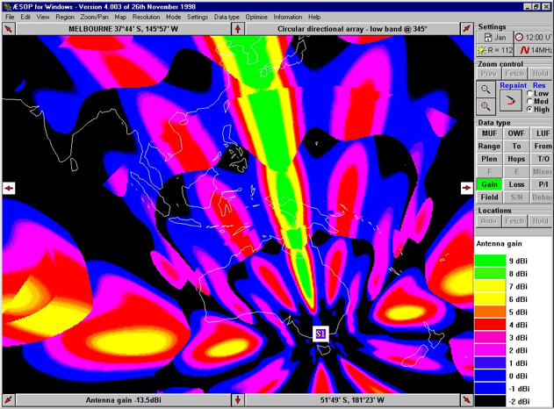
Task: Click the 51°49' S cursor coordinates field
Action: tap(352, 400)
